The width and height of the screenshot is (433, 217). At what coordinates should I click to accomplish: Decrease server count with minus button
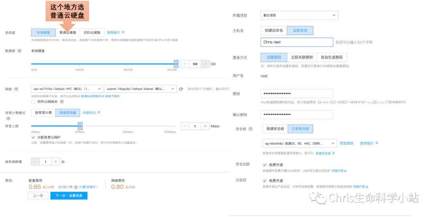point(35,162)
